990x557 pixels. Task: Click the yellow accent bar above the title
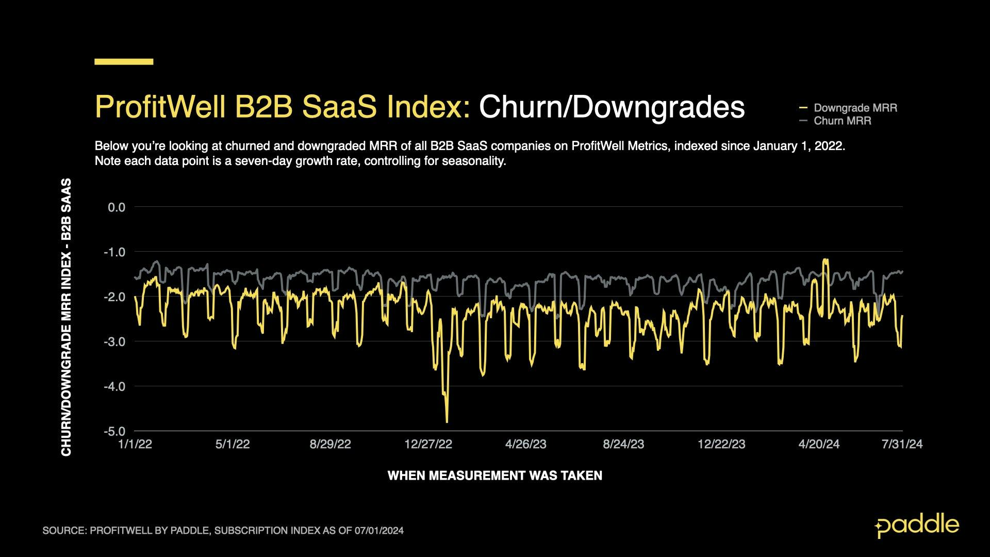pyautogui.click(x=124, y=61)
